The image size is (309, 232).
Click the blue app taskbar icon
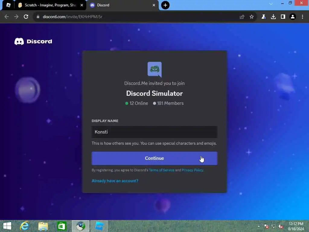(x=99, y=226)
